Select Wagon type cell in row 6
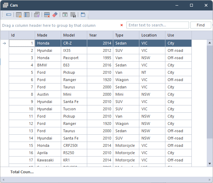This screenshot has height=183, width=213. [126, 80]
